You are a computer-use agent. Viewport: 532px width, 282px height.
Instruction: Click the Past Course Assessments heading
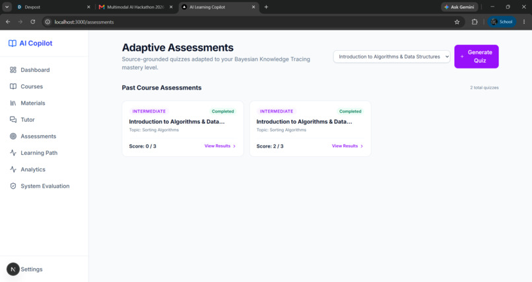pos(162,88)
